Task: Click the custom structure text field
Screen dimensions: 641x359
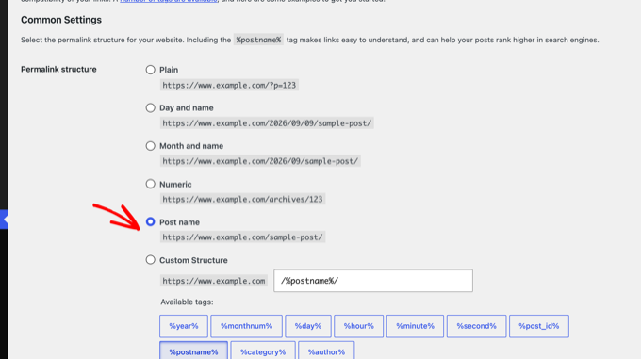Action: 373,281
